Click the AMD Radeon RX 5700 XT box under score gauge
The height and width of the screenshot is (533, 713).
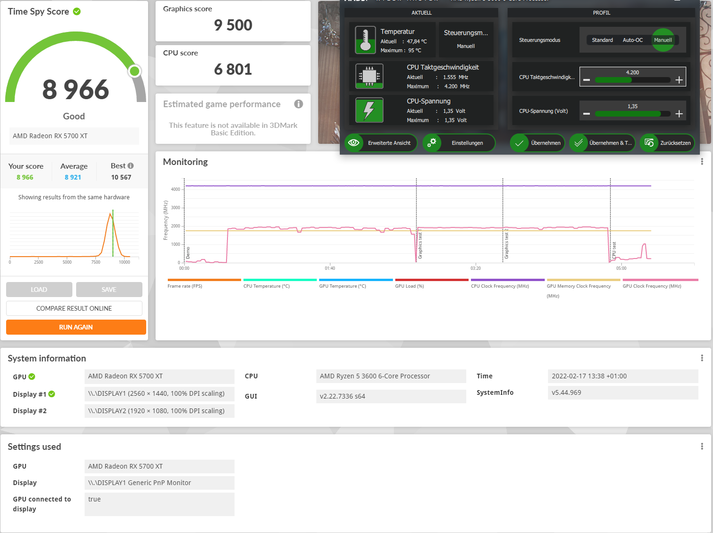click(74, 136)
